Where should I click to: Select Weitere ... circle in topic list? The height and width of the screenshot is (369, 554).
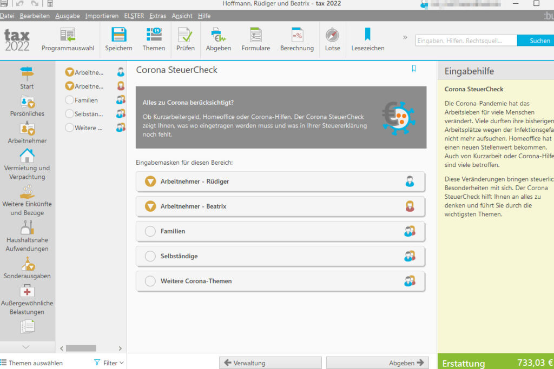[69, 128]
